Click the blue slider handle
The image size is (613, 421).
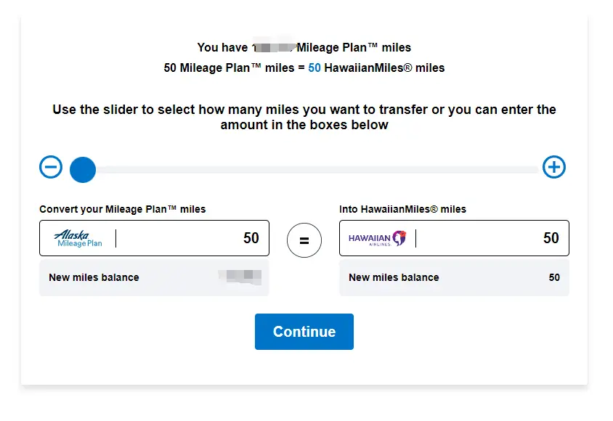point(83,170)
